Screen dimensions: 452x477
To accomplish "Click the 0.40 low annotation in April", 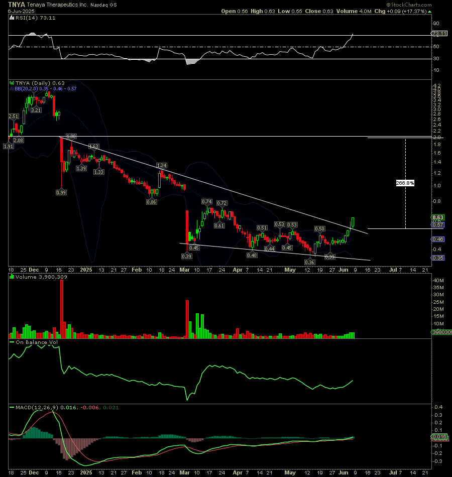I will [x=252, y=255].
